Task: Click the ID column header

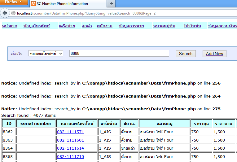Action: [x=9, y=124]
